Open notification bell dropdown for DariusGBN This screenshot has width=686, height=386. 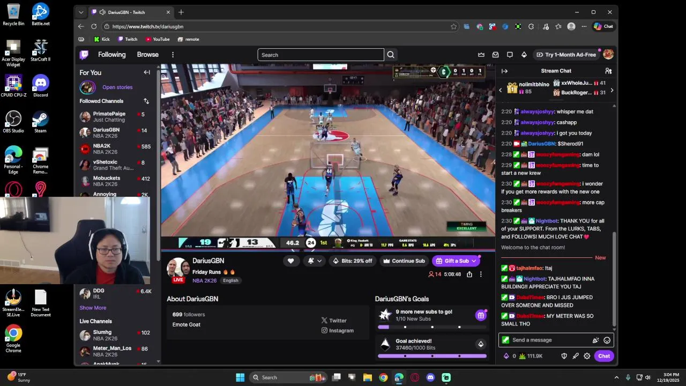[x=315, y=261]
